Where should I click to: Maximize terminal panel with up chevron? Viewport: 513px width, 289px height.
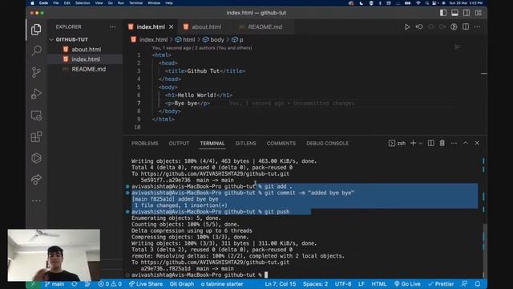click(x=465, y=143)
